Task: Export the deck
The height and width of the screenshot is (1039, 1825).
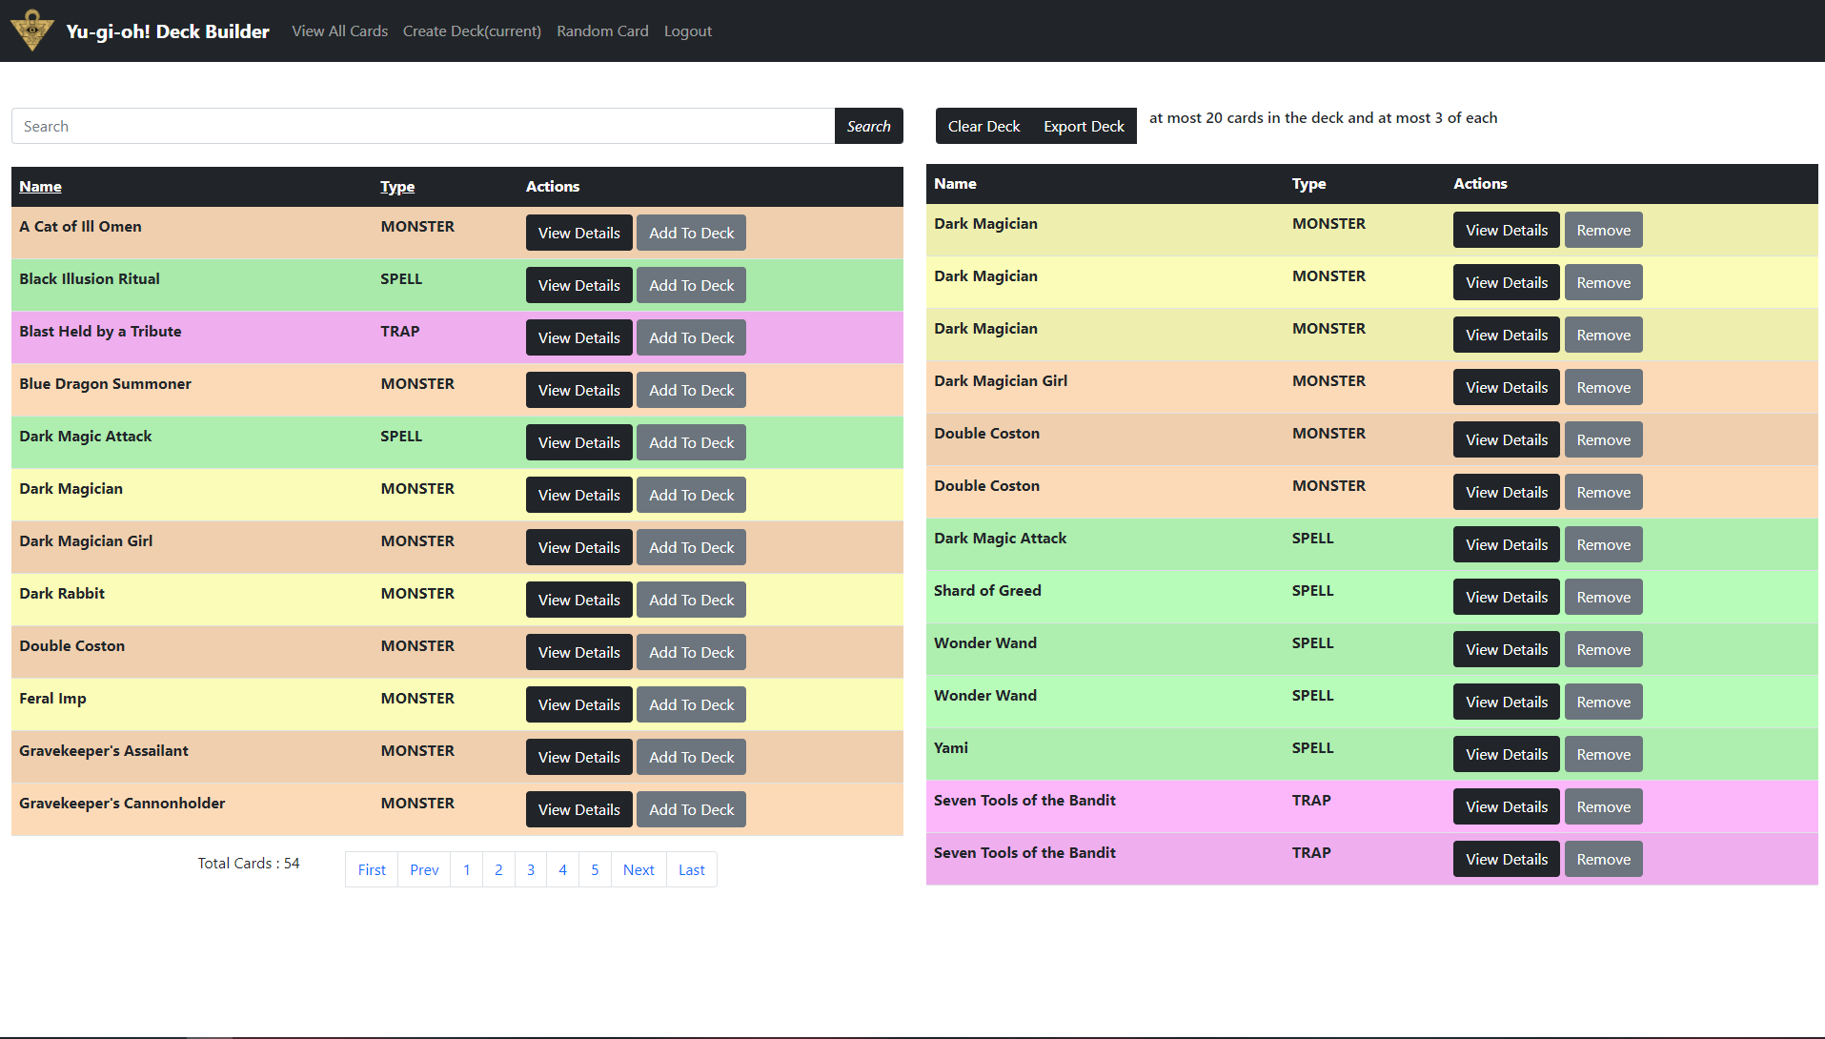Action: (x=1083, y=125)
